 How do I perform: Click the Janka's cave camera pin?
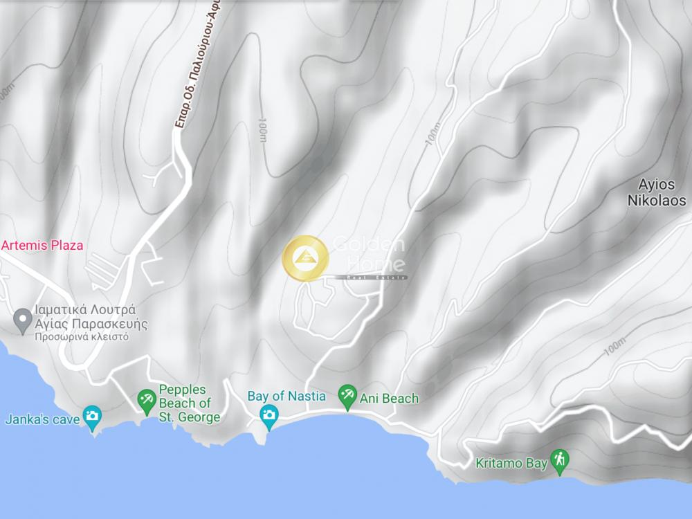pos(92,417)
